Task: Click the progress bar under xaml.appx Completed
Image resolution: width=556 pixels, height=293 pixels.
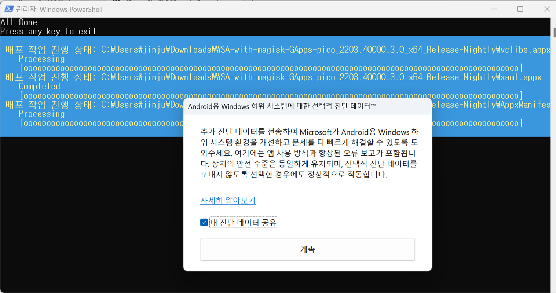Action: tap(271, 95)
